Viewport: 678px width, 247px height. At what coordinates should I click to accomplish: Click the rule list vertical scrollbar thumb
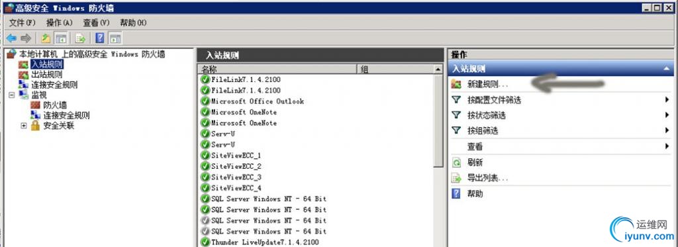(438, 121)
